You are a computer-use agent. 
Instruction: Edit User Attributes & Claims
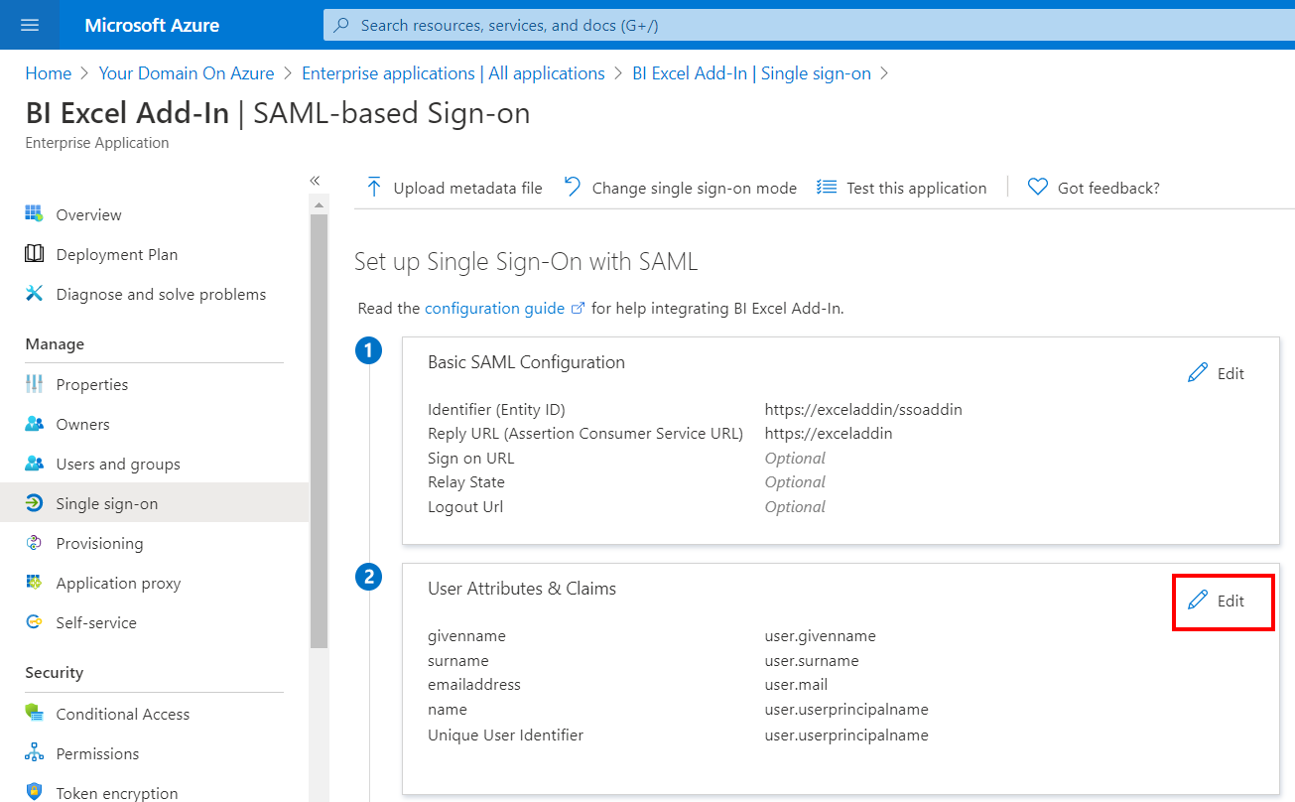point(1217,601)
